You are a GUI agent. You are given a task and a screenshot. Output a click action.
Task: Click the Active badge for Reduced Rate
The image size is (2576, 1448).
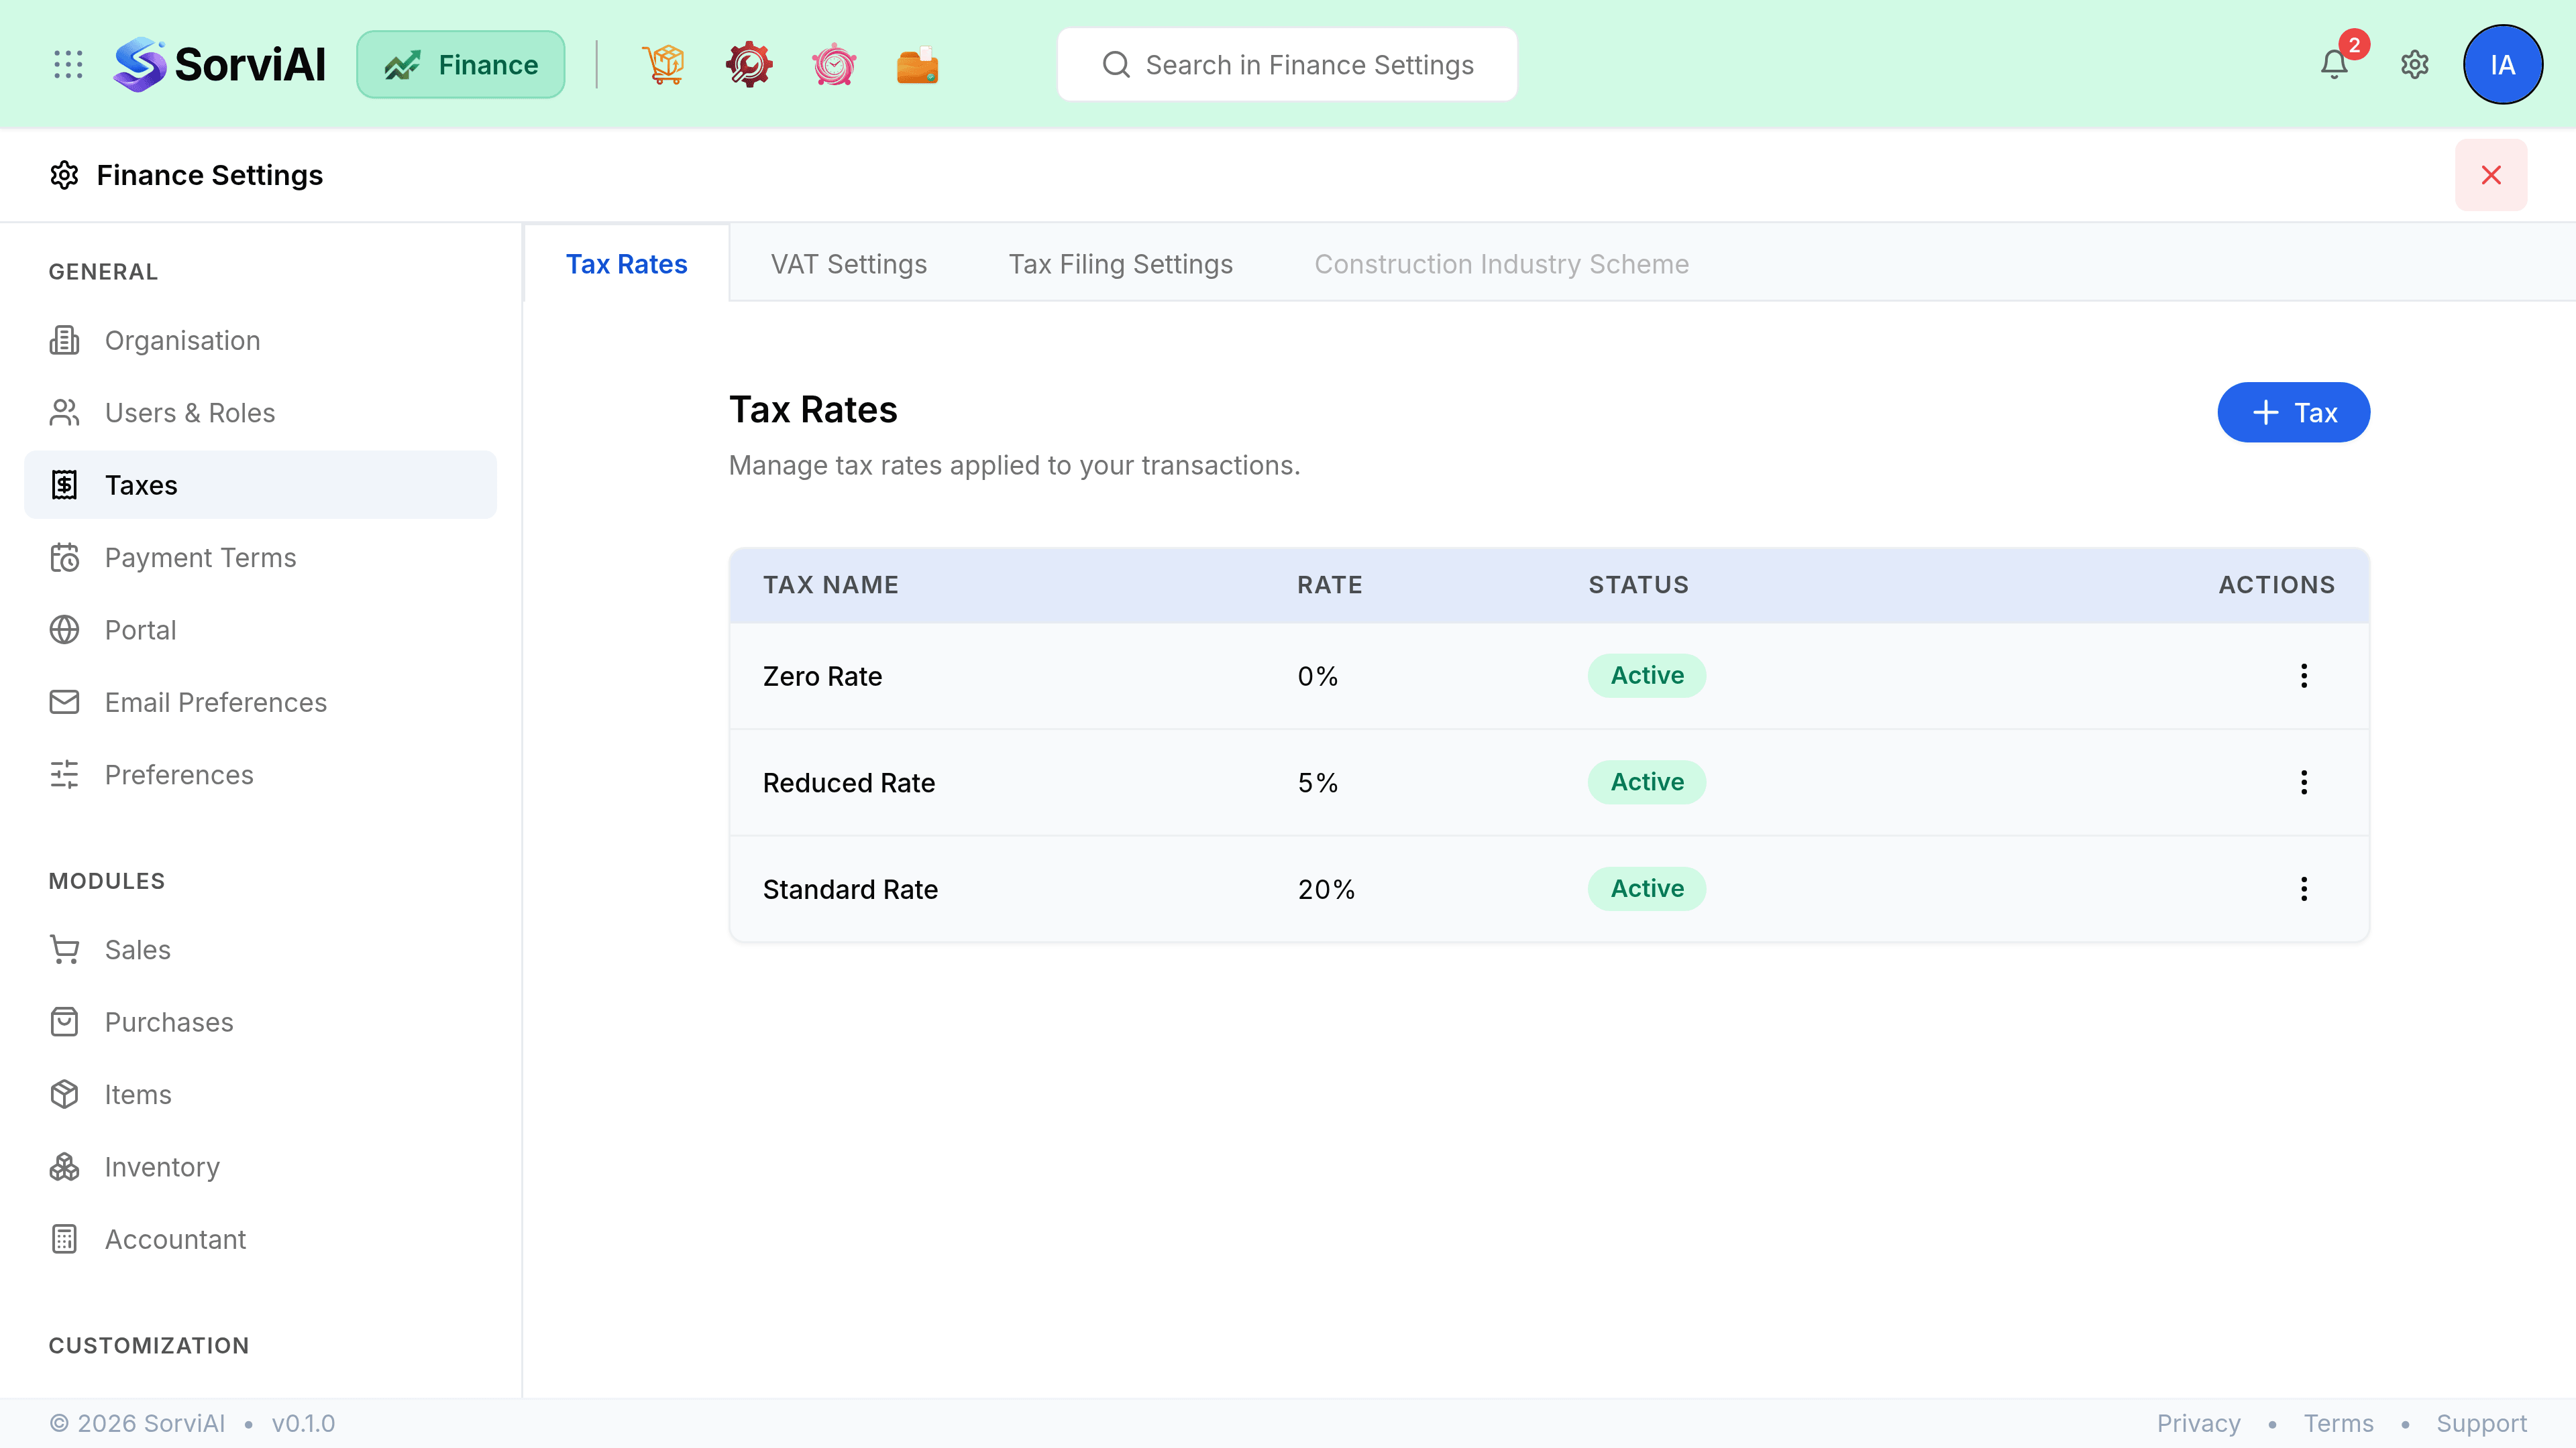point(1647,782)
